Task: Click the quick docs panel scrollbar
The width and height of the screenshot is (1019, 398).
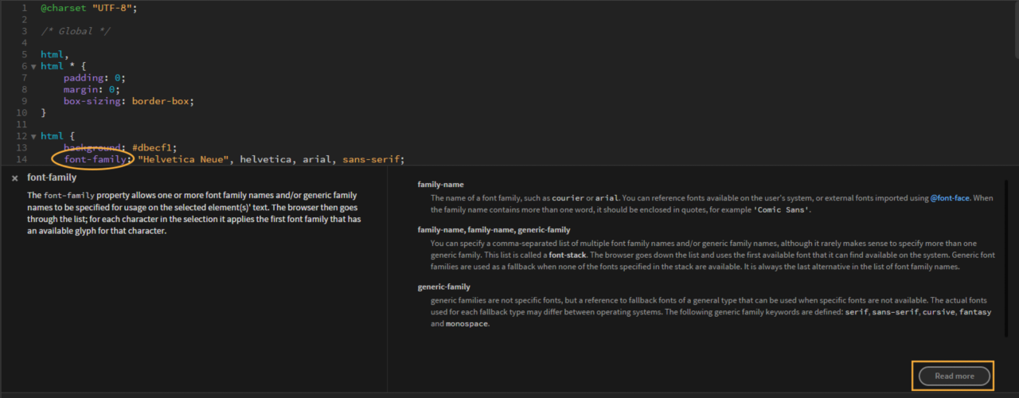Action: (1006, 255)
